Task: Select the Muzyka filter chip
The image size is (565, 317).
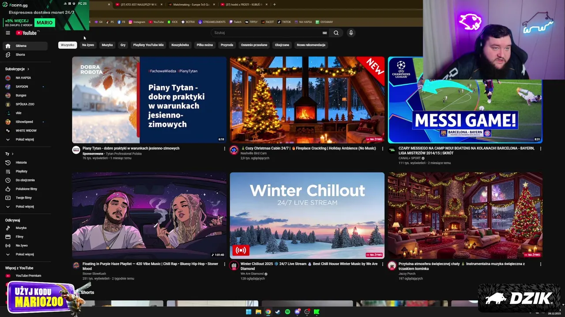Action: (107, 45)
